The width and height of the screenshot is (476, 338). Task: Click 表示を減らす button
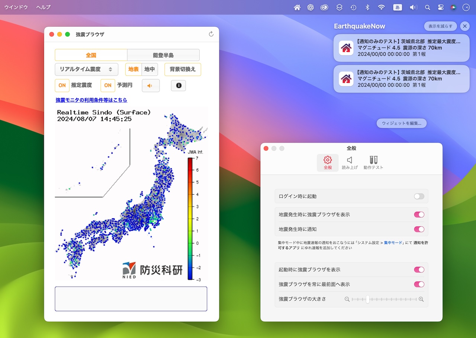[440, 26]
